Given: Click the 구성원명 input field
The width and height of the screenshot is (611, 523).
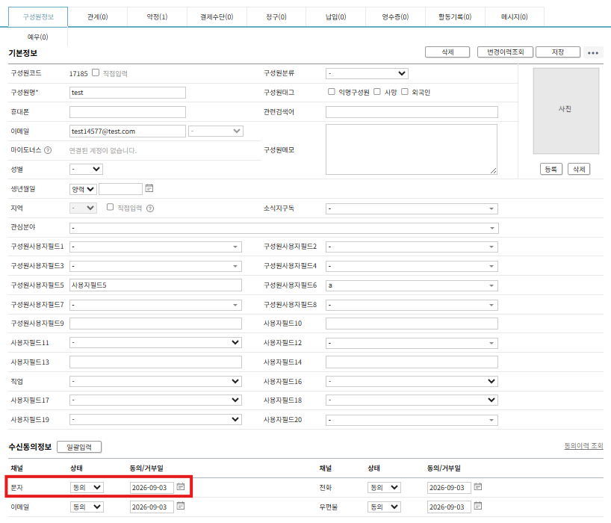Looking at the screenshot, I should [128, 93].
